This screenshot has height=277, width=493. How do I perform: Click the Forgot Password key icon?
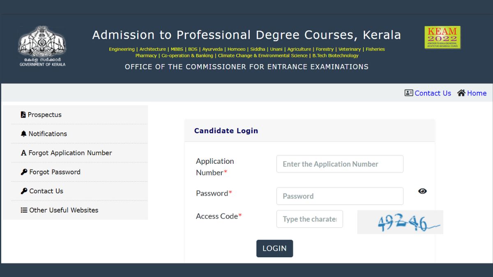pos(24,172)
